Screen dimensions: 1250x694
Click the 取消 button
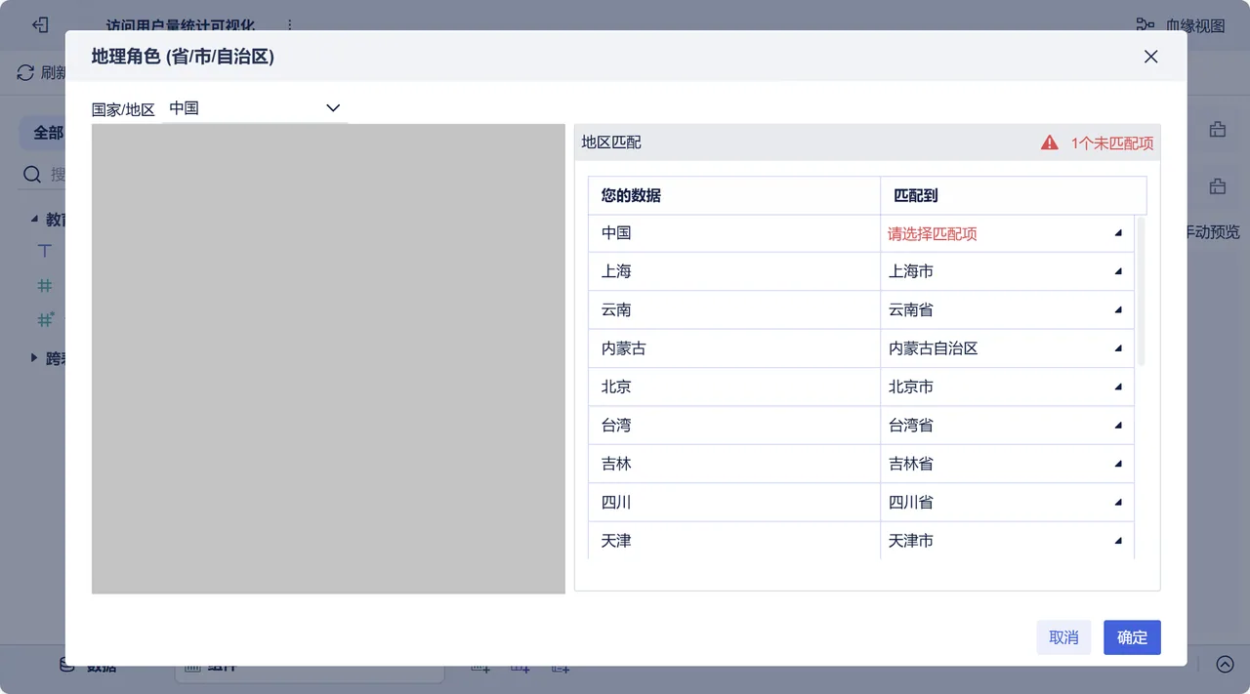point(1063,637)
